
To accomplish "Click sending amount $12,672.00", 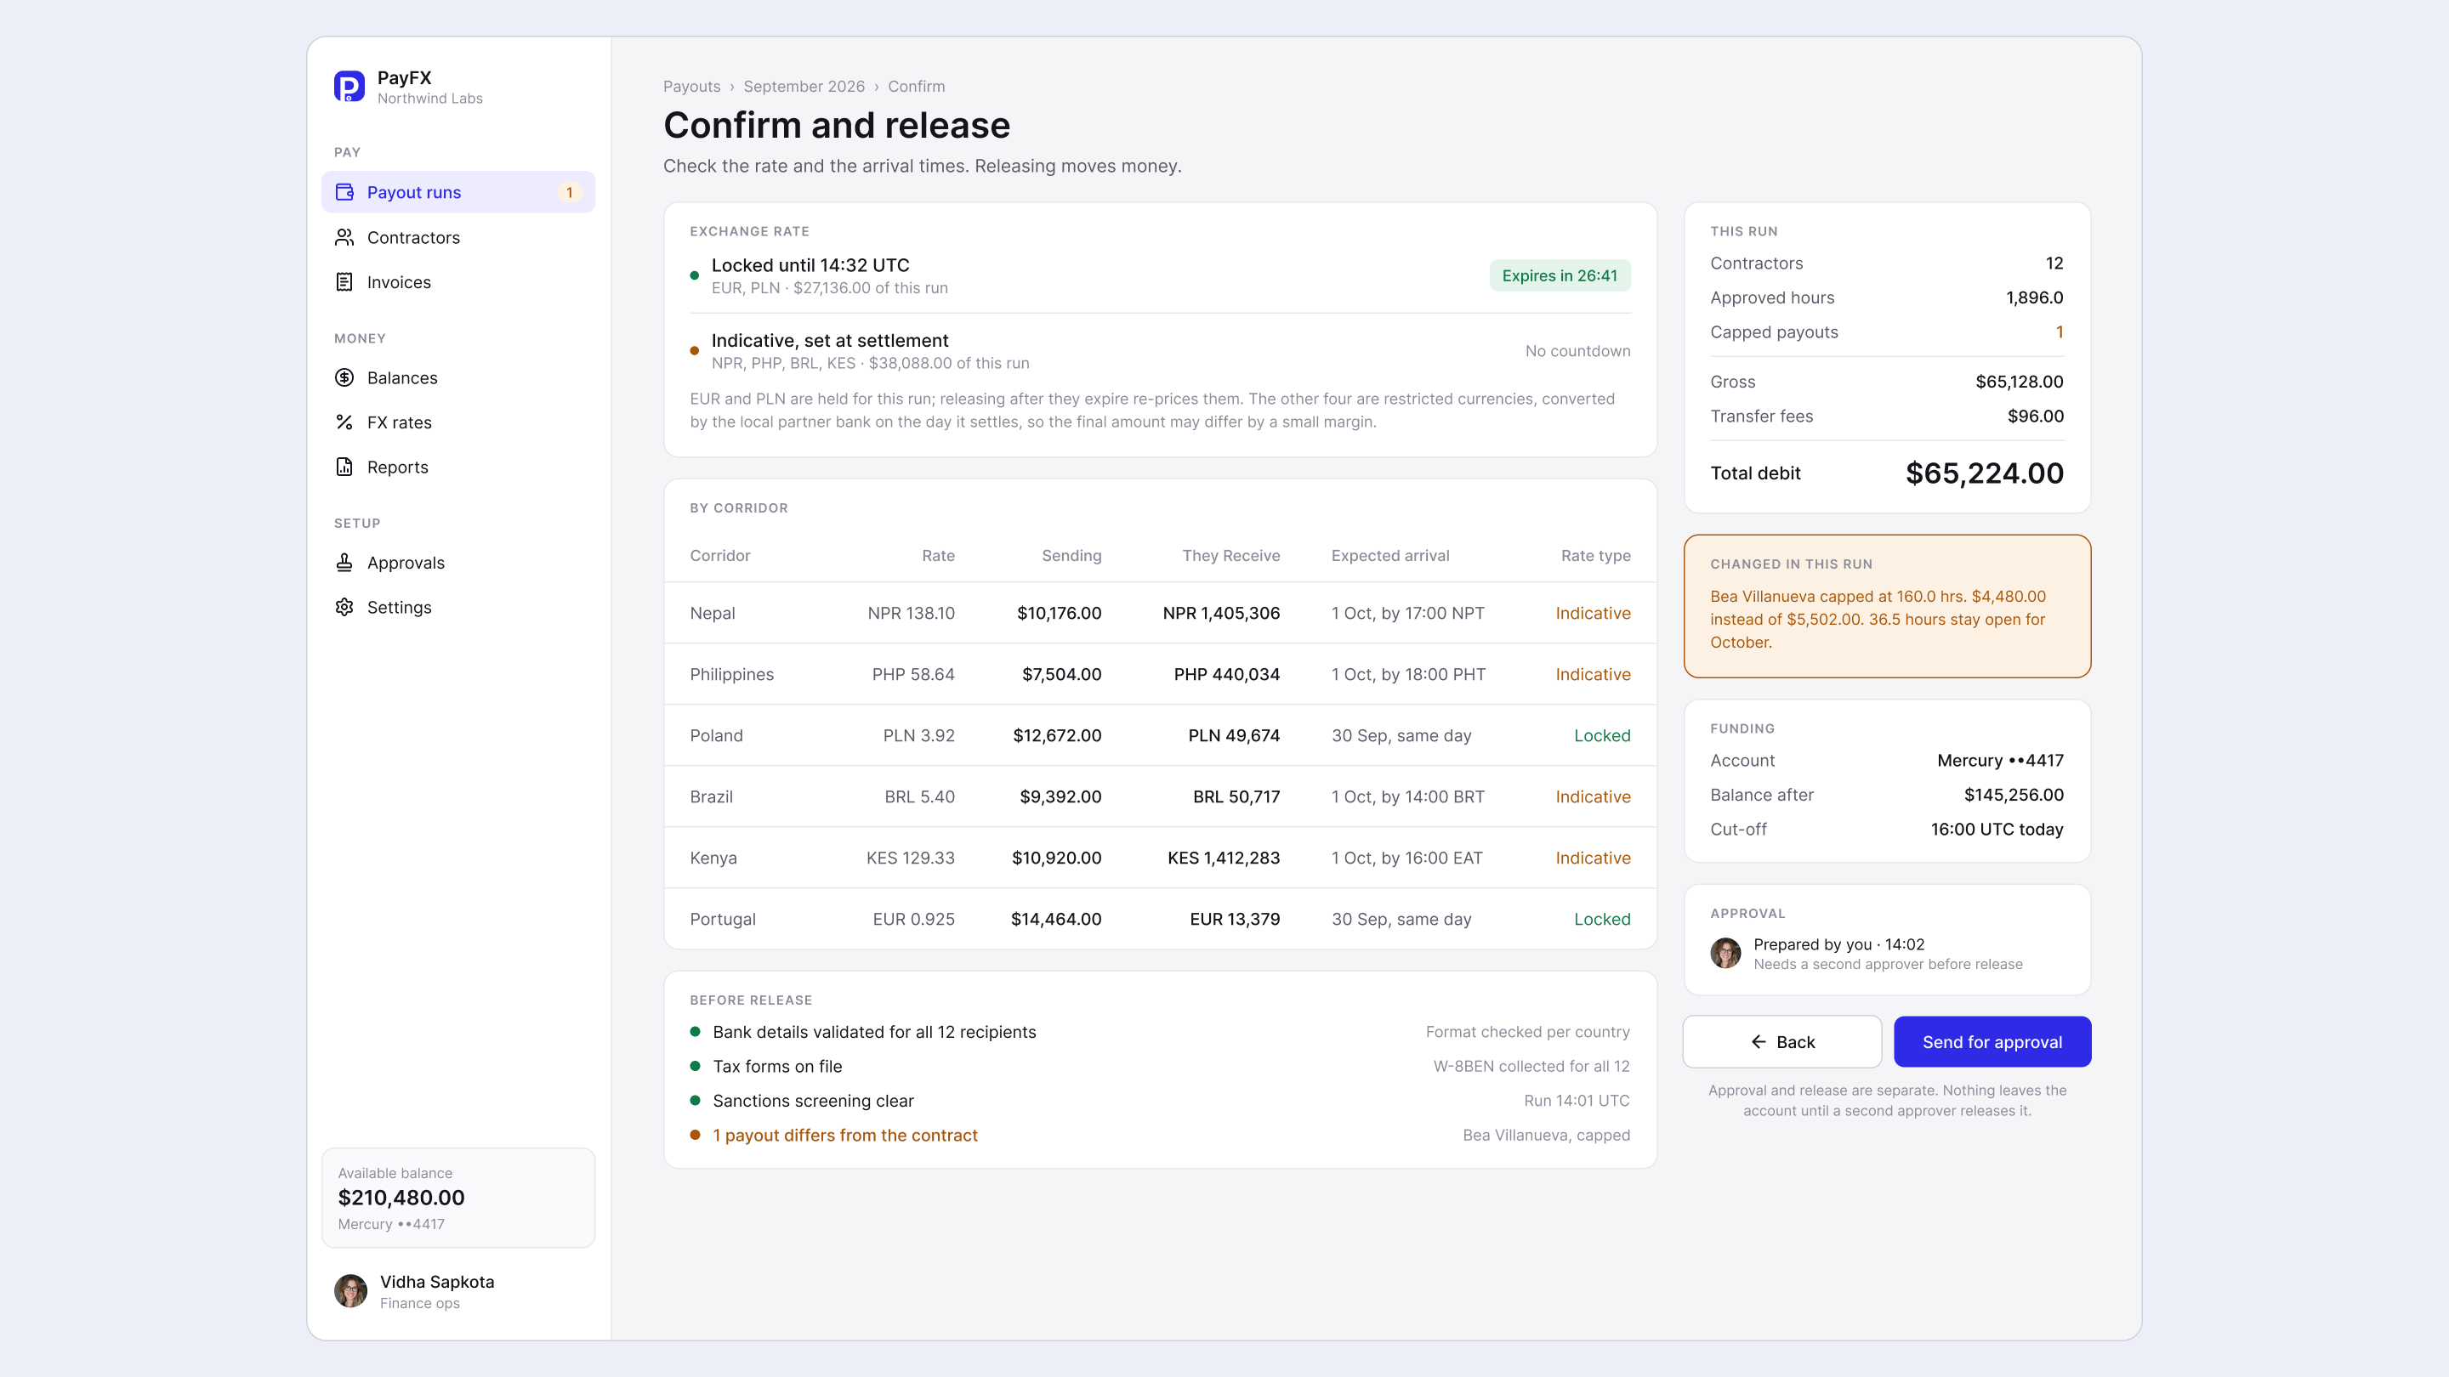I will [1057, 735].
